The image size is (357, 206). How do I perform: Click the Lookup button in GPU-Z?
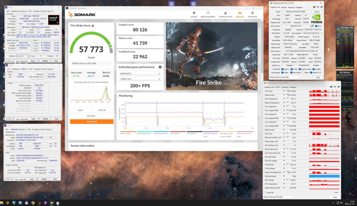point(317,12)
